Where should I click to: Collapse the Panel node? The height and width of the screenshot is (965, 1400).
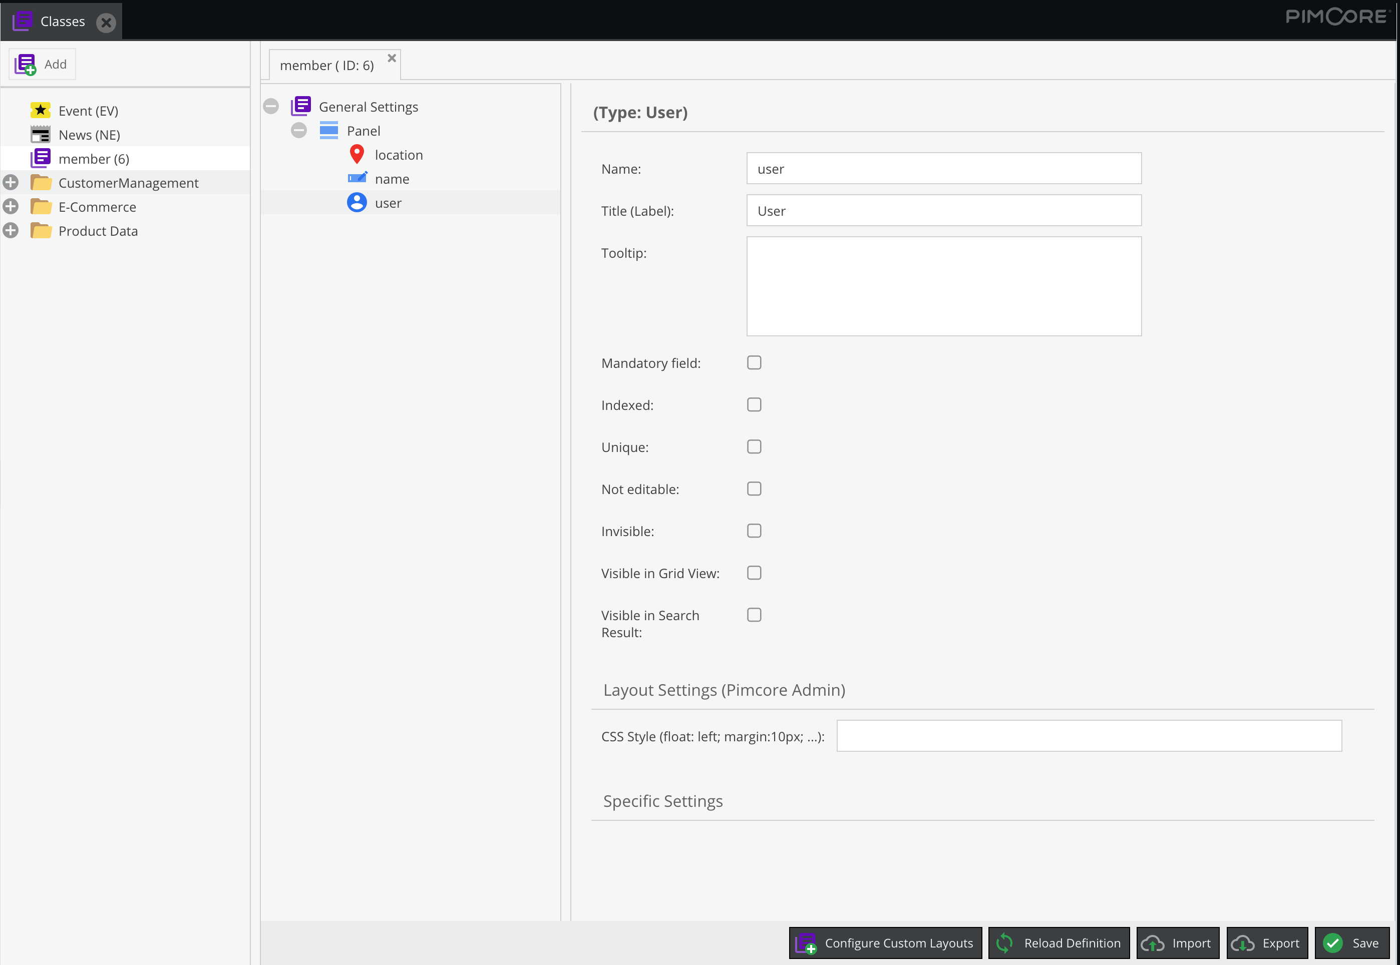tap(299, 130)
